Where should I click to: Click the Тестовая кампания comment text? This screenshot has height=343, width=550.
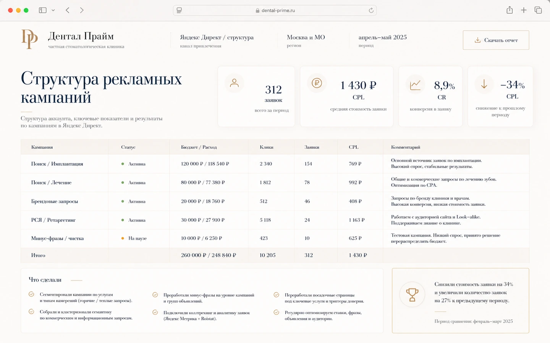coord(446,238)
